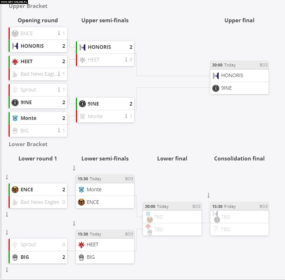Click the Monte logo in the Lower semi-finals
Viewport: 285px width, 280px height.
point(81,190)
